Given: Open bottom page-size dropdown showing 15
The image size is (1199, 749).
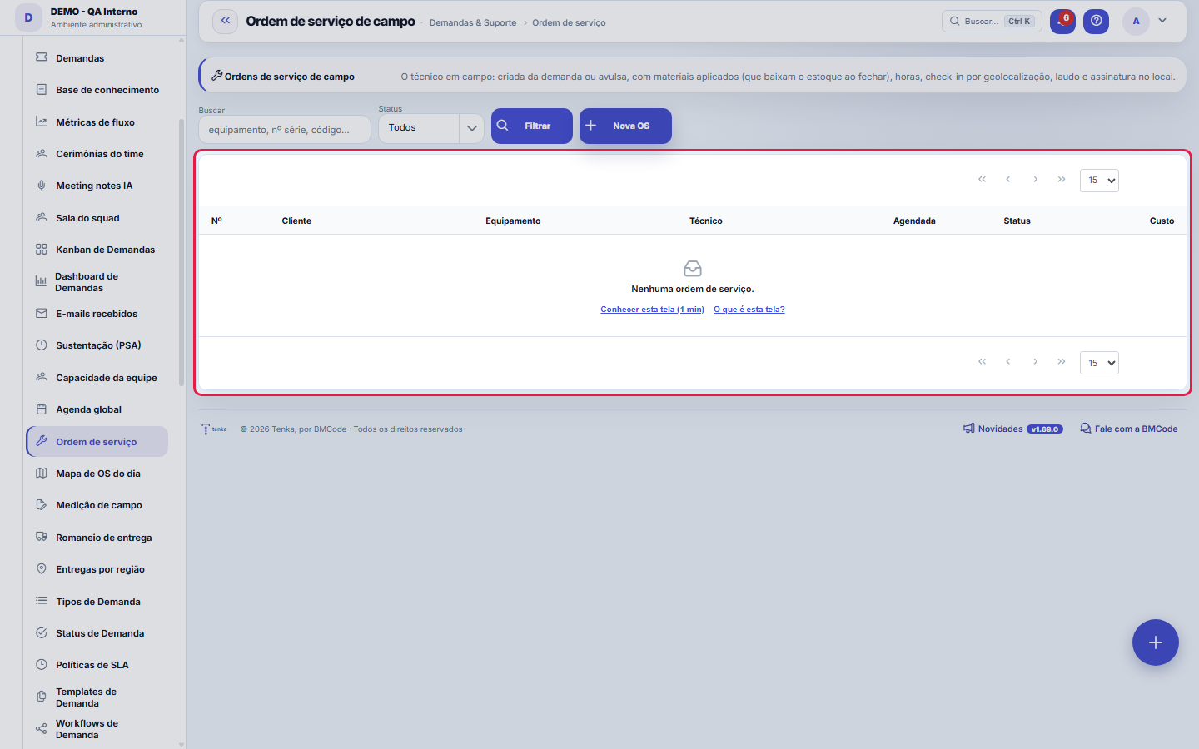Looking at the screenshot, I should (x=1099, y=363).
